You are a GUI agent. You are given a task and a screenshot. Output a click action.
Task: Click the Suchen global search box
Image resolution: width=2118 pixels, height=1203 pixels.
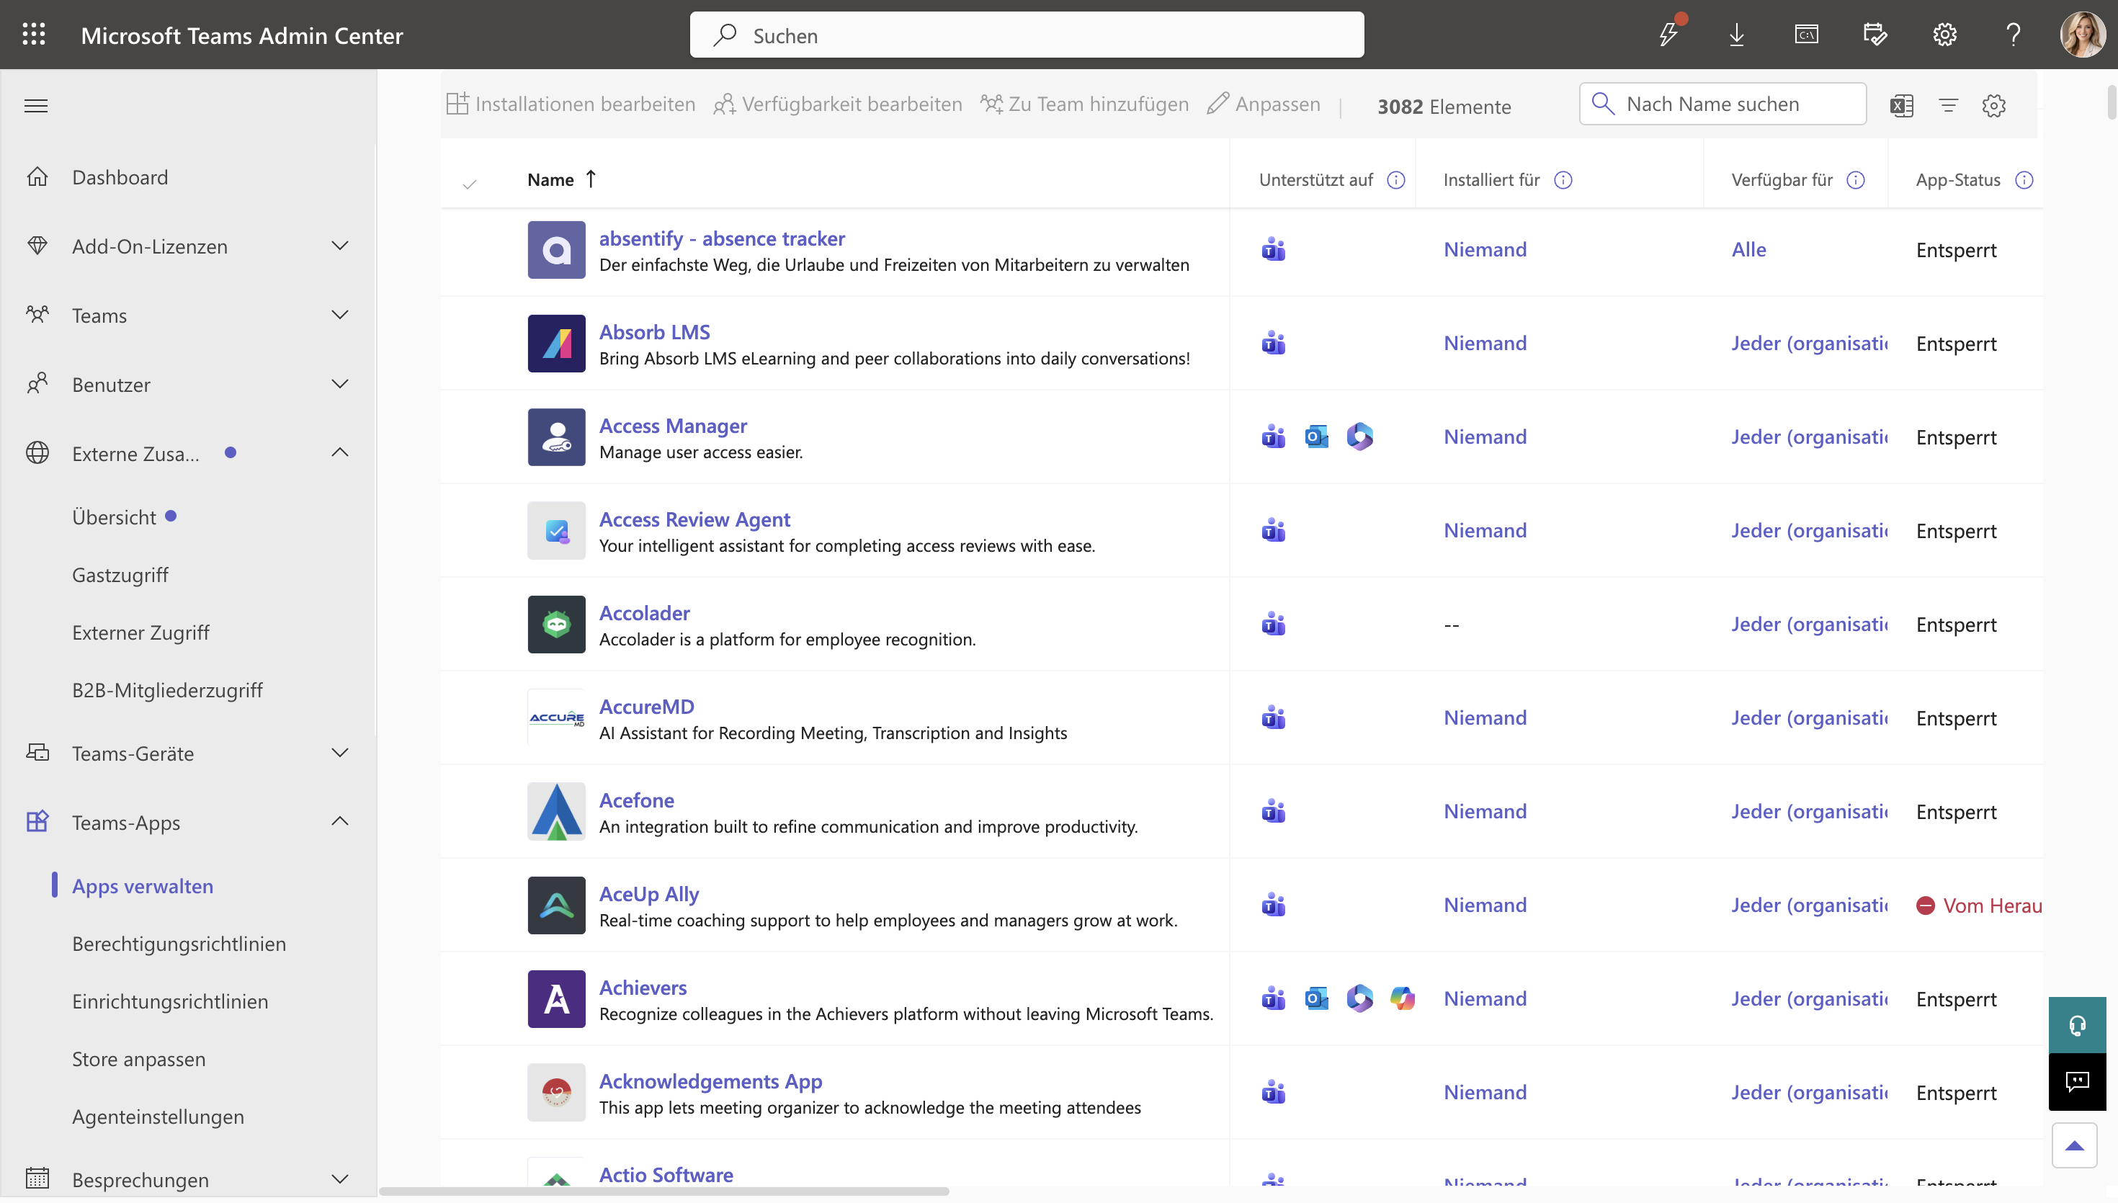[x=1027, y=35]
